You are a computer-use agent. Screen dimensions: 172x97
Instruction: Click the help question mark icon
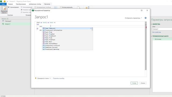[146, 18]
